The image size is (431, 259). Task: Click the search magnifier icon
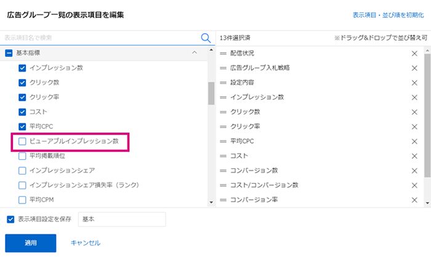click(x=206, y=38)
